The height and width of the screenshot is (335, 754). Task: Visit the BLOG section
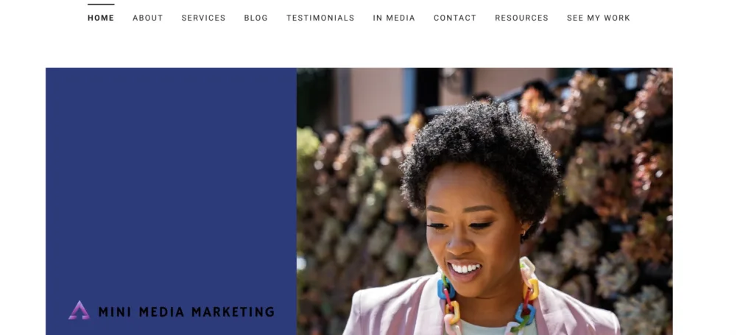[256, 18]
